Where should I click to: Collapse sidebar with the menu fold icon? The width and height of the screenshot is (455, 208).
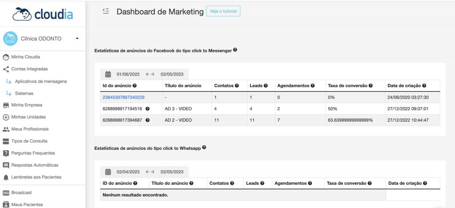click(106, 11)
